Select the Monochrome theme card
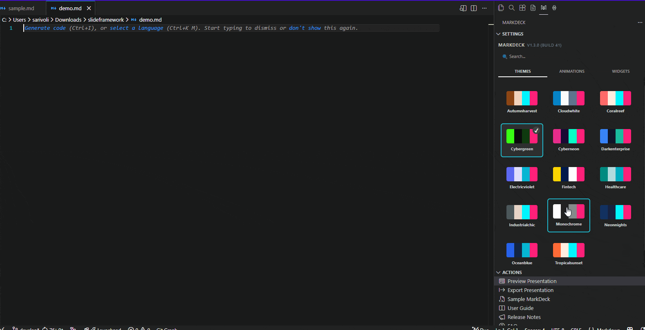 pyautogui.click(x=569, y=215)
